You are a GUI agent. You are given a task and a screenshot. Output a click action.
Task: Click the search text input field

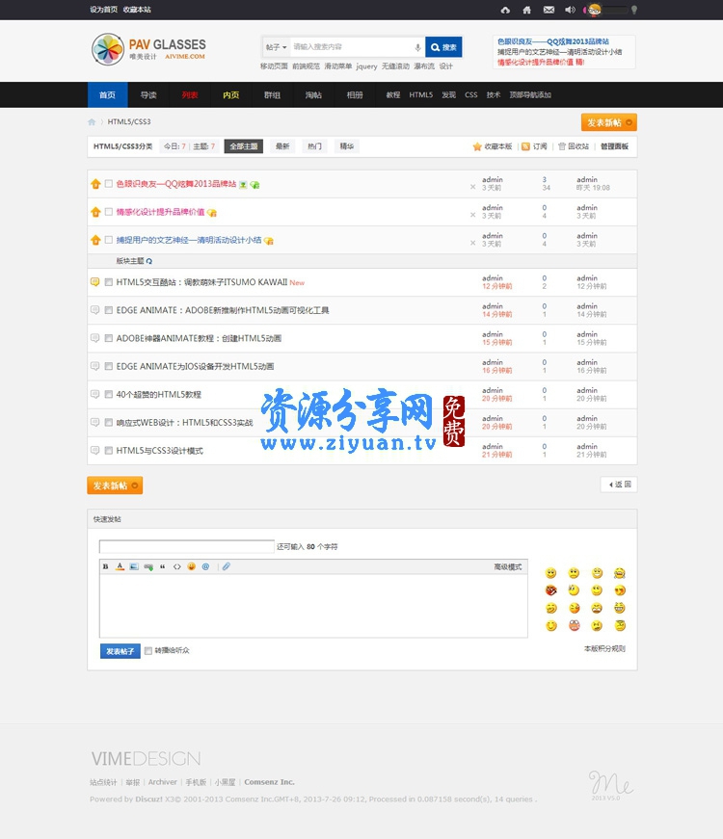tap(353, 47)
